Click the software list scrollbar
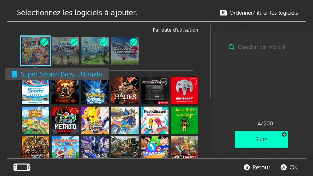The width and height of the screenshot is (313, 176). click(210, 60)
